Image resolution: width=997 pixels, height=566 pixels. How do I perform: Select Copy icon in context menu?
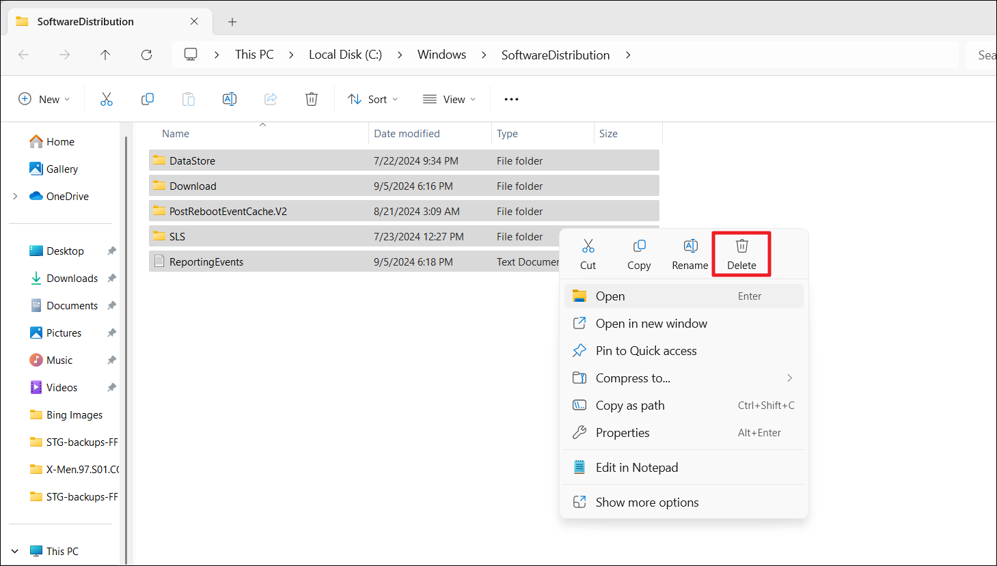point(639,254)
